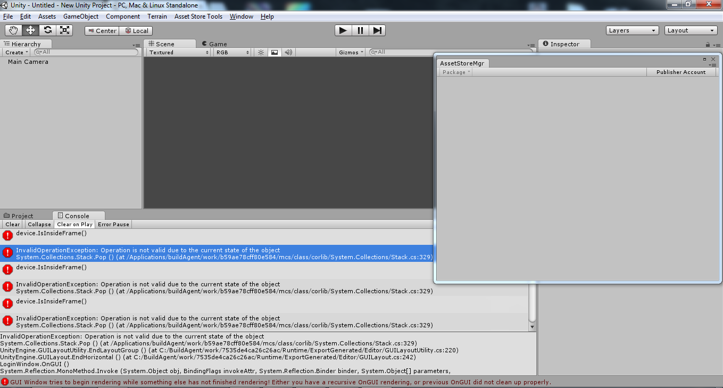Toggle scene lighting sun icon
The image size is (723, 388).
(x=261, y=52)
